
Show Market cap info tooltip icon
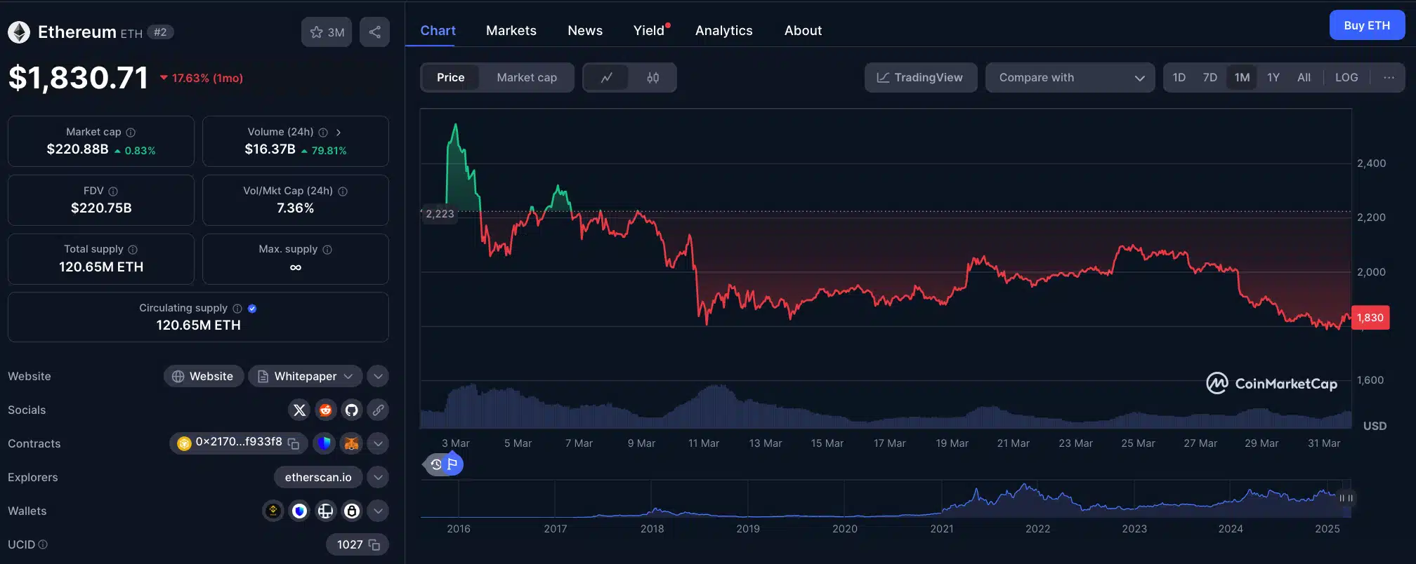pos(131,133)
